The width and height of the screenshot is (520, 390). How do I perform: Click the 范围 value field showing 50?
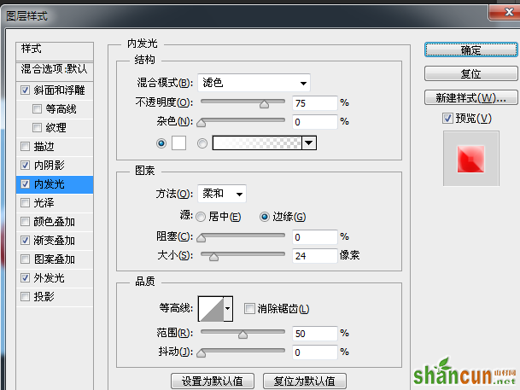315,334
